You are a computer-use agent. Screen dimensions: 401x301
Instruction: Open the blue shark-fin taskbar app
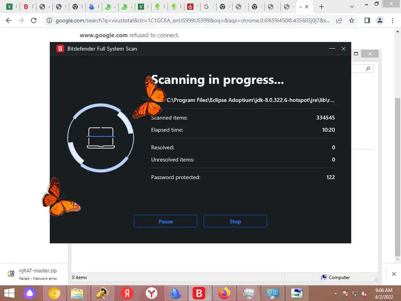tap(176, 293)
